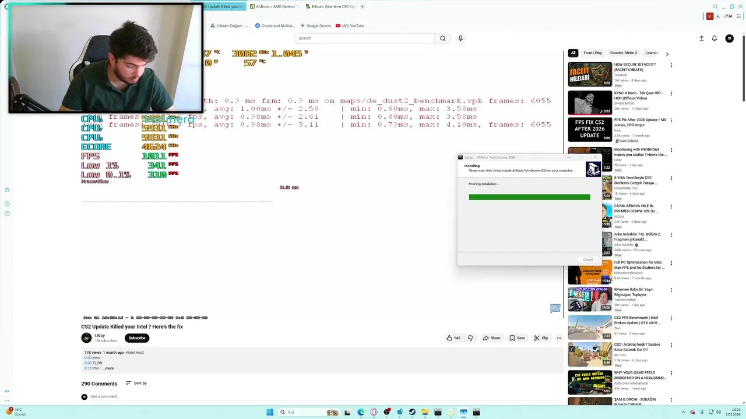Open the YouTube account avatar menu
746x419 pixels.
[729, 38]
